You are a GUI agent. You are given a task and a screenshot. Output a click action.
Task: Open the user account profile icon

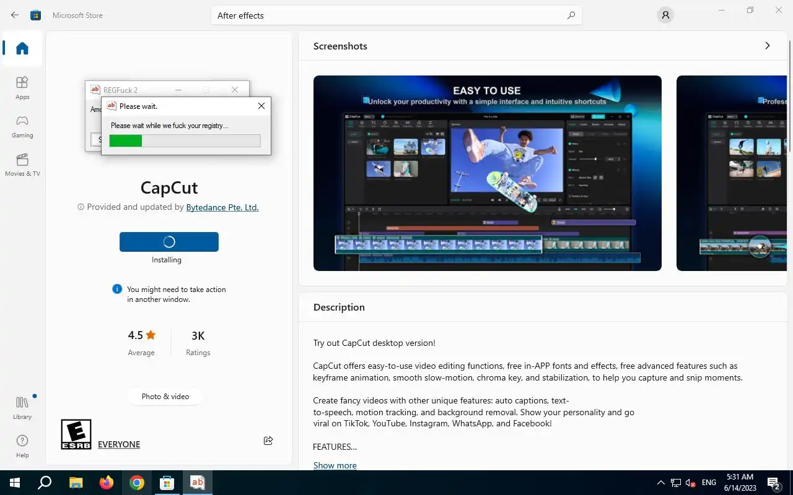coord(665,15)
